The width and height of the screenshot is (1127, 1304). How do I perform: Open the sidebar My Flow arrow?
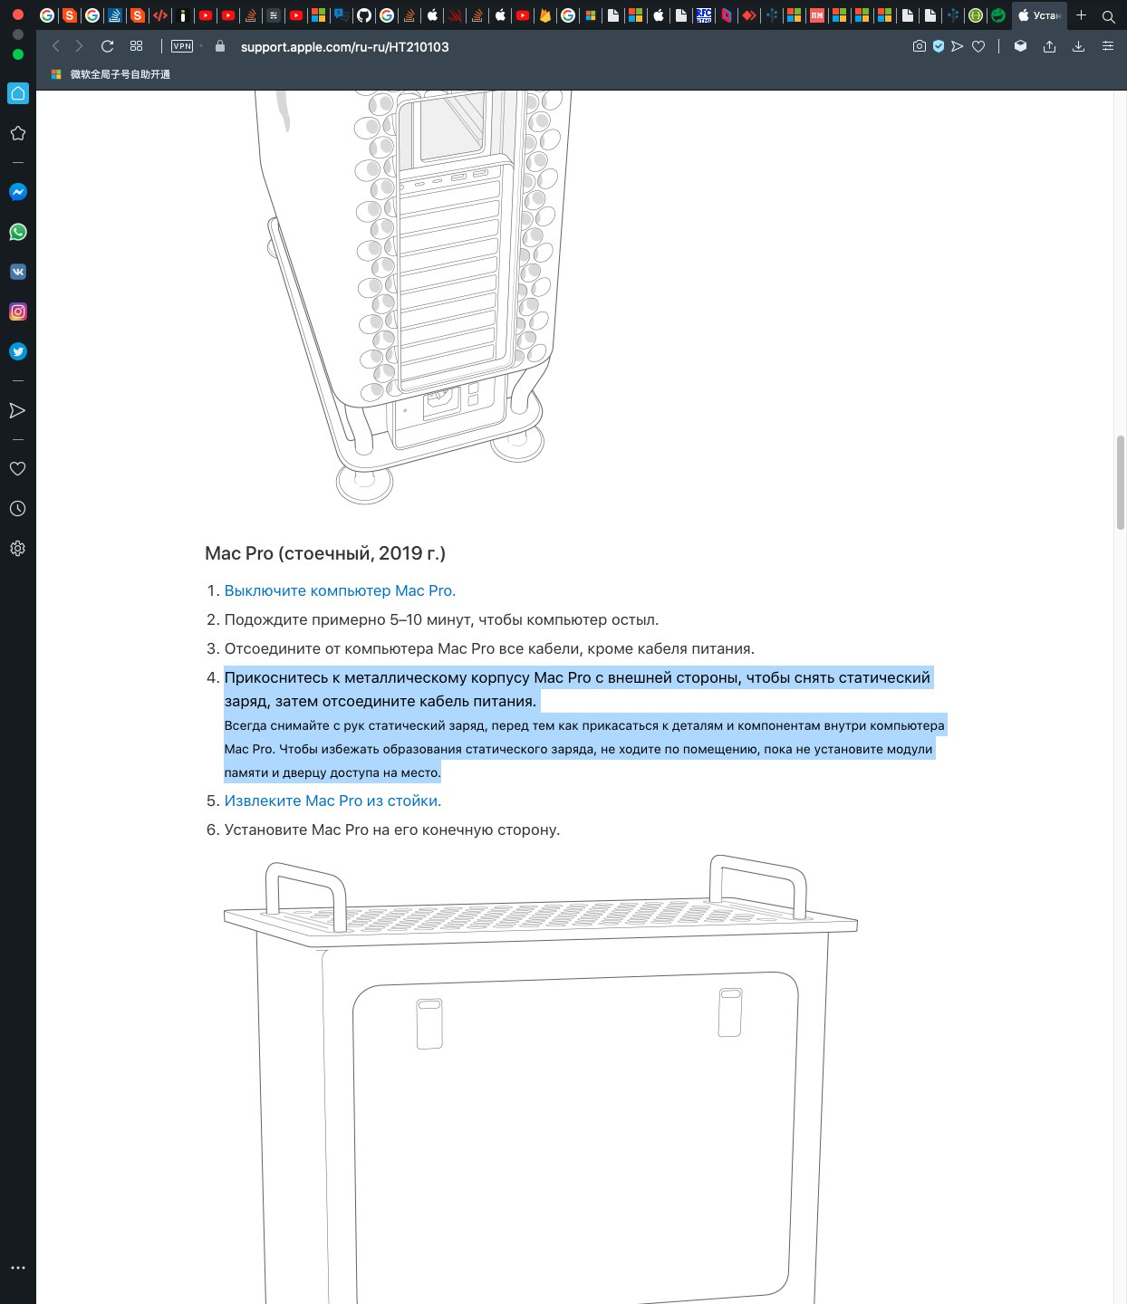pos(18,410)
